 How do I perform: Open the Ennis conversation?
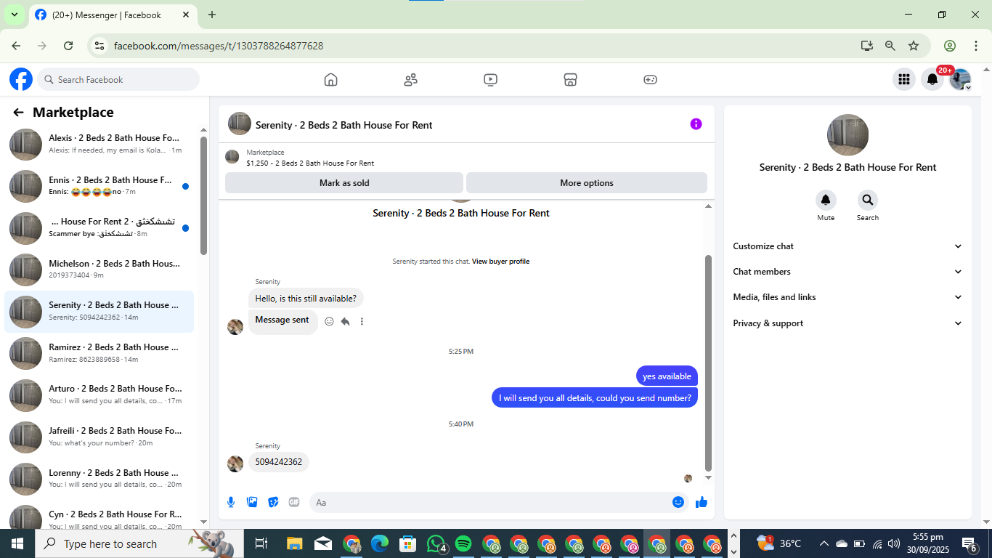[99, 186]
